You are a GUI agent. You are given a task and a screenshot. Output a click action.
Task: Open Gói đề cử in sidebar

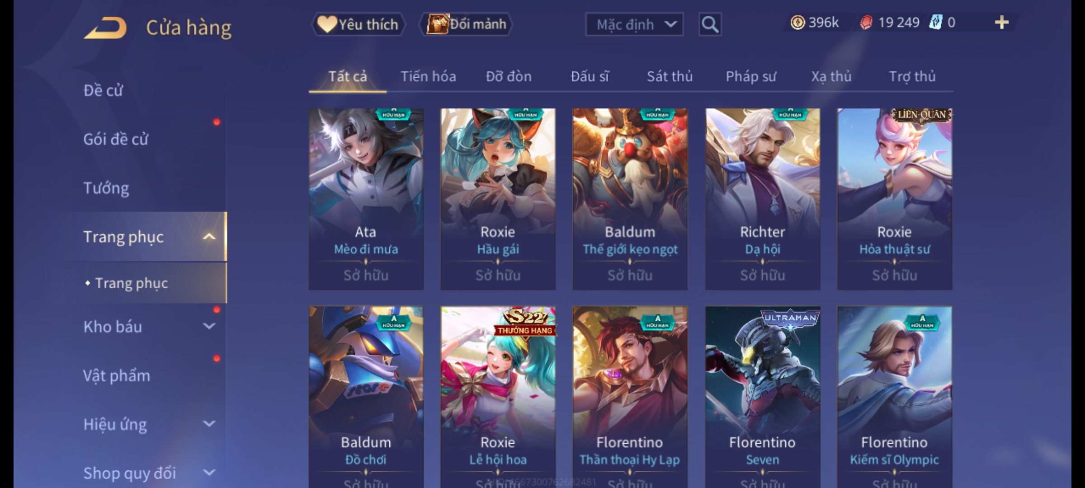(116, 139)
